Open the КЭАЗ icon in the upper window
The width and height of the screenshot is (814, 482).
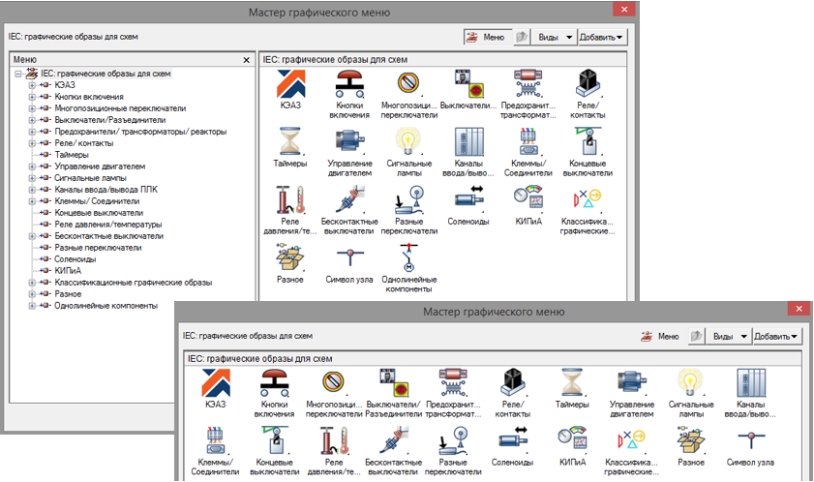pos(290,84)
